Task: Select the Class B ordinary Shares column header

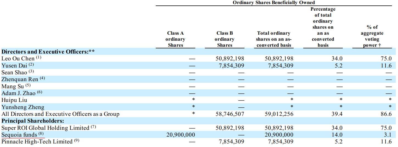Action: (224, 39)
